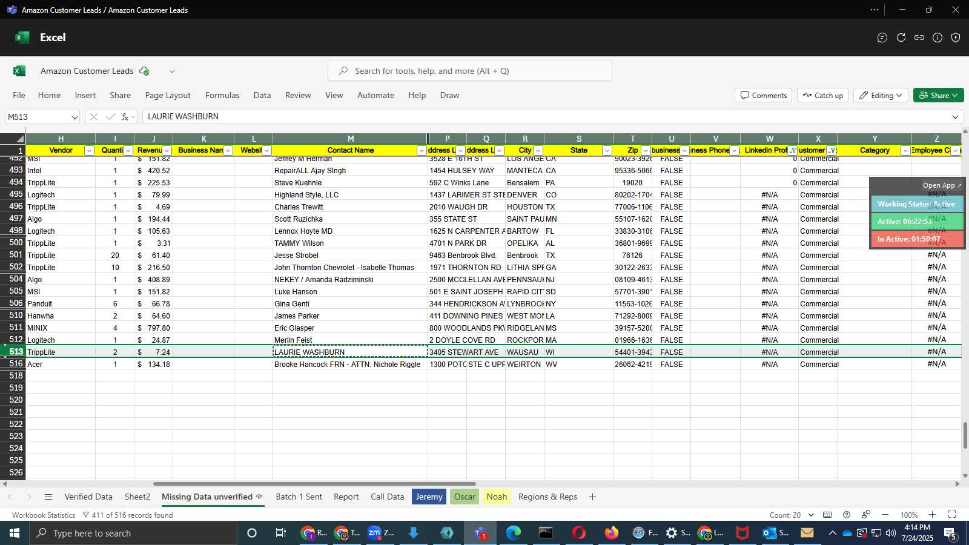Open active Linkedin Profile filter button

pos(793,151)
